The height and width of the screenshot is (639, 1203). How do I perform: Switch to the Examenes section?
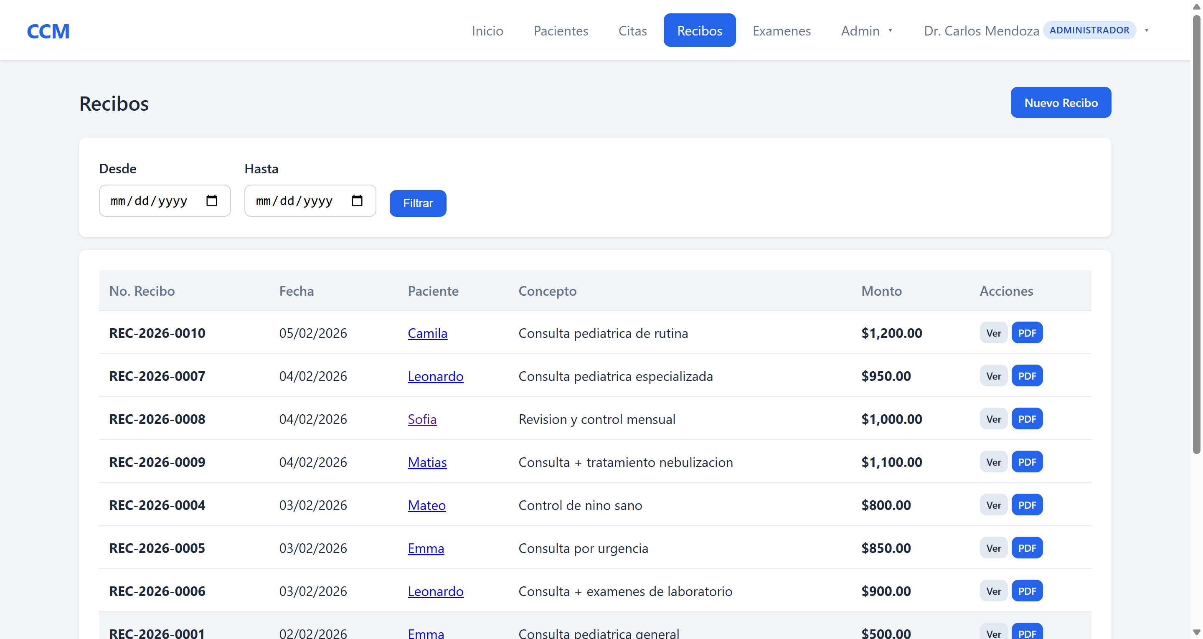coord(781,31)
